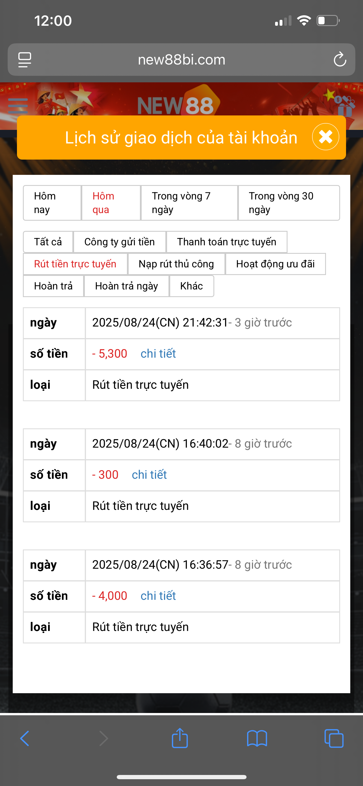Open Safari bookmarks
This screenshot has height=786, width=363.
257,738
